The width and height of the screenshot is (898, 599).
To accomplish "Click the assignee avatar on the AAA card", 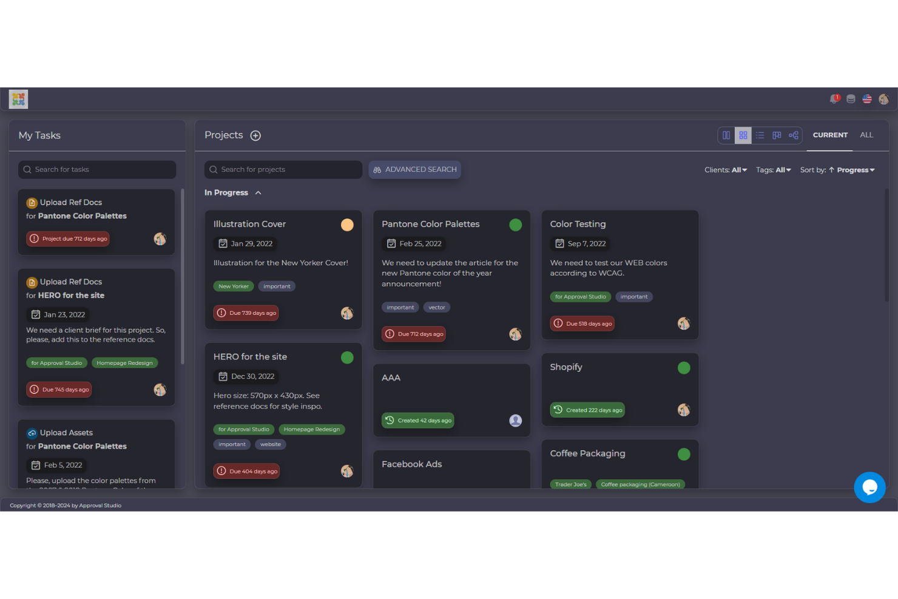I will [516, 421].
